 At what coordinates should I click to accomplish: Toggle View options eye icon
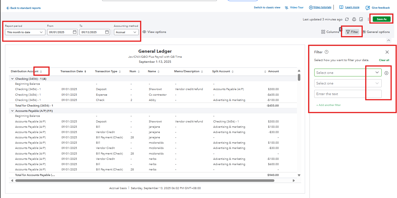pos(144,32)
